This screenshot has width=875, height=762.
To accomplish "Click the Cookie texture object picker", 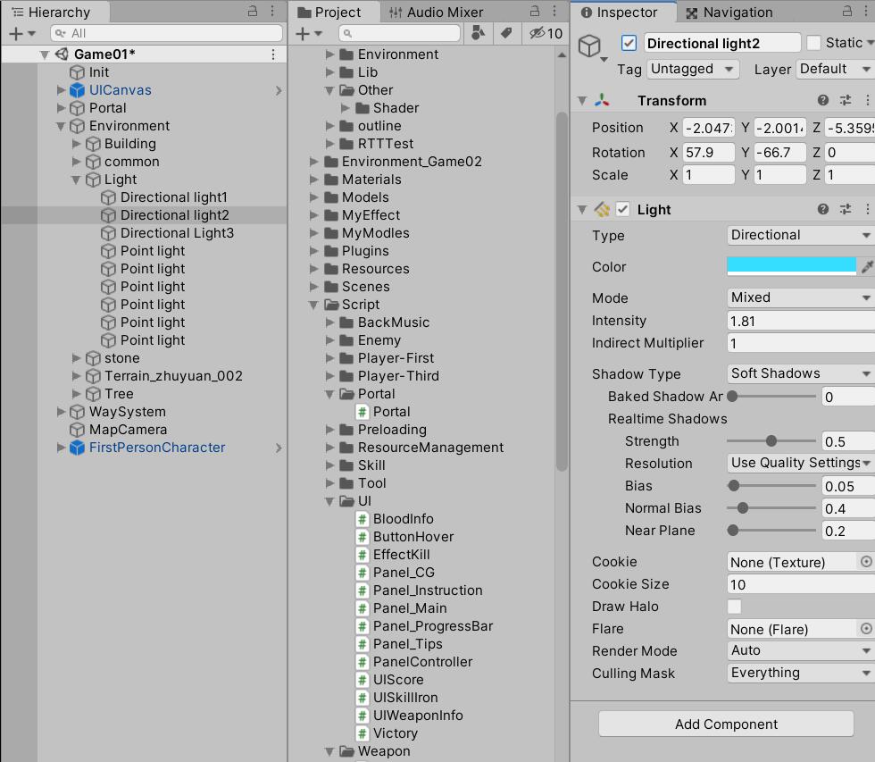I will tap(865, 562).
